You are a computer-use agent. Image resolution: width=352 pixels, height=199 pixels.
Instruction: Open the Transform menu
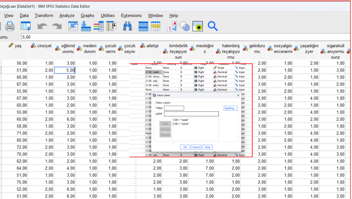pos(44,16)
